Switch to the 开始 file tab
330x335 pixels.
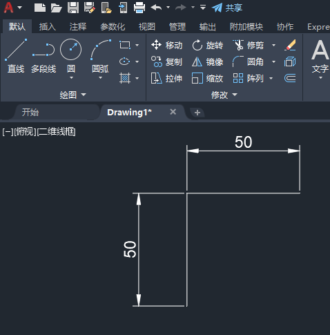[30, 113]
